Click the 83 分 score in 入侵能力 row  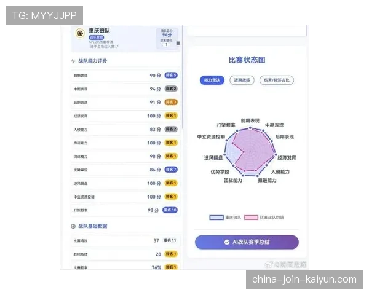click(x=156, y=130)
